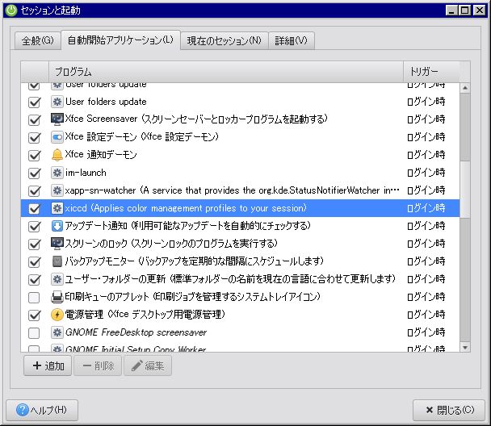Click the Xfce Screensaver monitor icon
The height and width of the screenshot is (426, 491).
[x=57, y=119]
